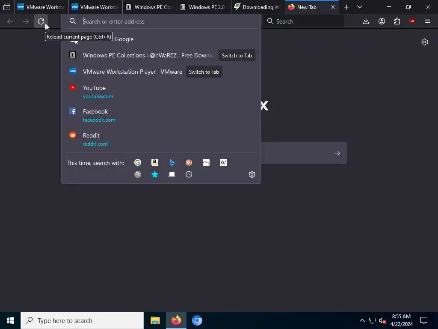This screenshot has width=438, height=329.
Task: Open the volume control in system tray
Action: click(383, 320)
